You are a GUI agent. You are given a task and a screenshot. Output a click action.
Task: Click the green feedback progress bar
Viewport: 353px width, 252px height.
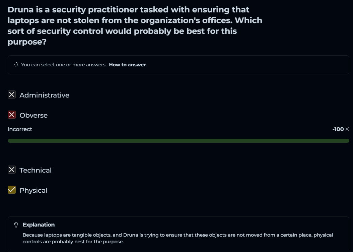pos(178,141)
